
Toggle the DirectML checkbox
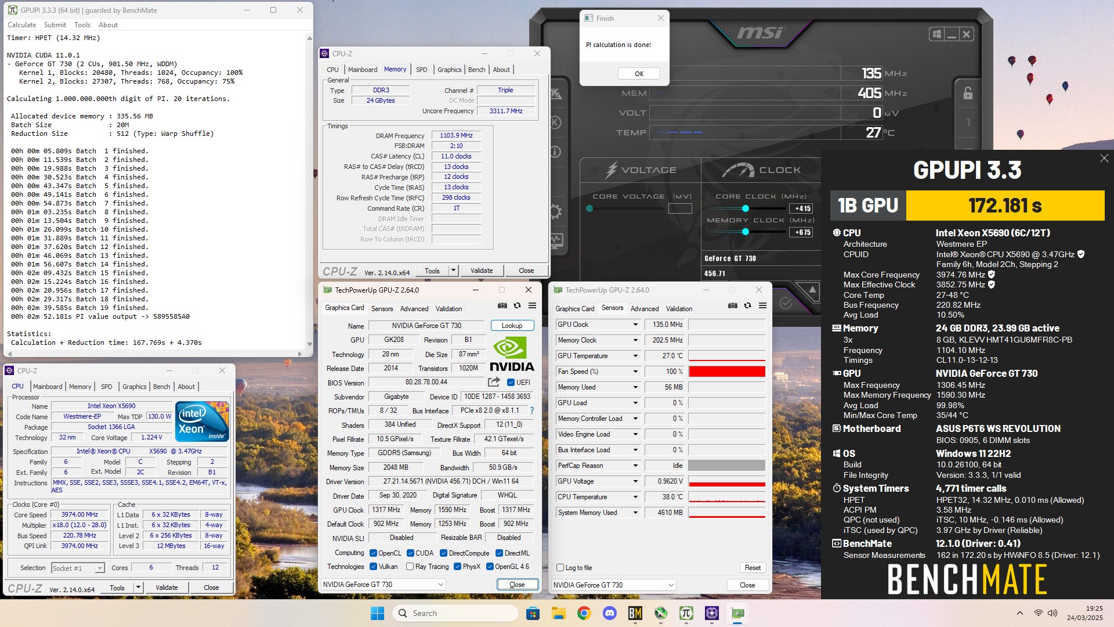(499, 553)
